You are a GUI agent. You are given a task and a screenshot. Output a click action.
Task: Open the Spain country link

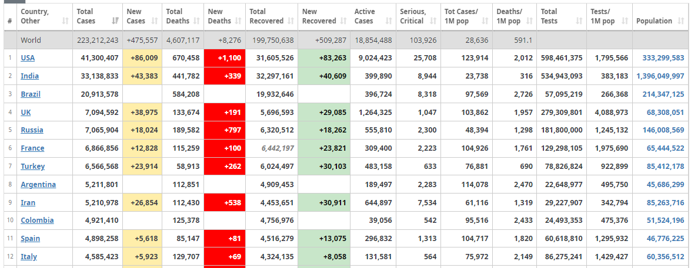pos(31,238)
